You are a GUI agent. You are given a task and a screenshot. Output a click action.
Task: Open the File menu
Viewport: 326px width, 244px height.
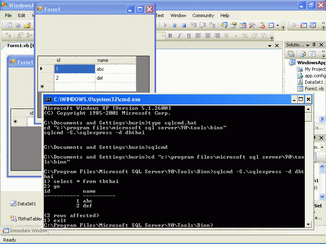coord(8,15)
